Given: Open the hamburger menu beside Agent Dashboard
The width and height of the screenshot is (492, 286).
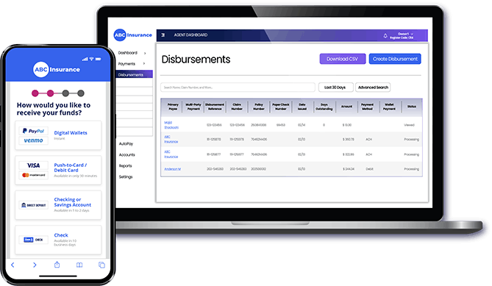Looking at the screenshot, I should click(x=163, y=35).
